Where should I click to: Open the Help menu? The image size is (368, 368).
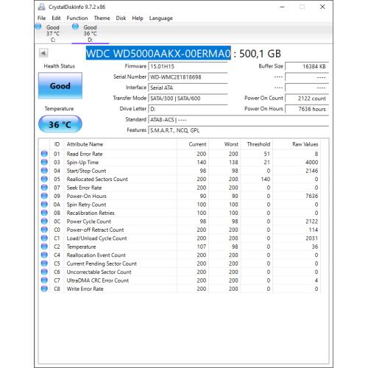pos(138,18)
